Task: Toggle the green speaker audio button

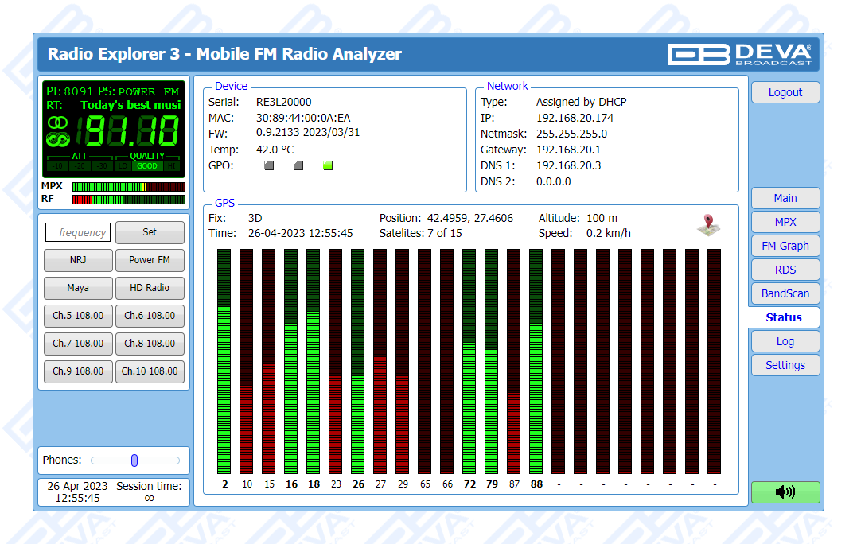Action: pos(785,492)
